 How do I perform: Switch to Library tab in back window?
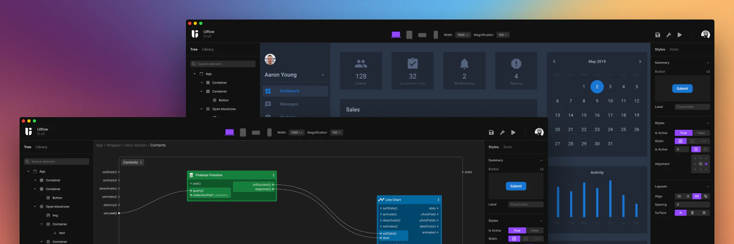click(x=208, y=49)
